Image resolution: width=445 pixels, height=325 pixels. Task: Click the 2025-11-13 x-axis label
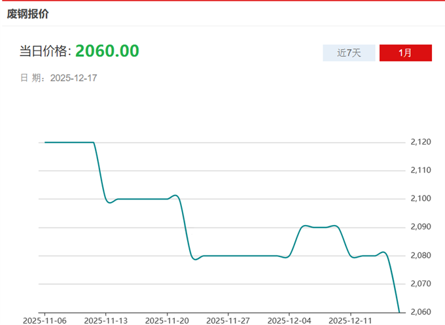pyautogui.click(x=105, y=320)
